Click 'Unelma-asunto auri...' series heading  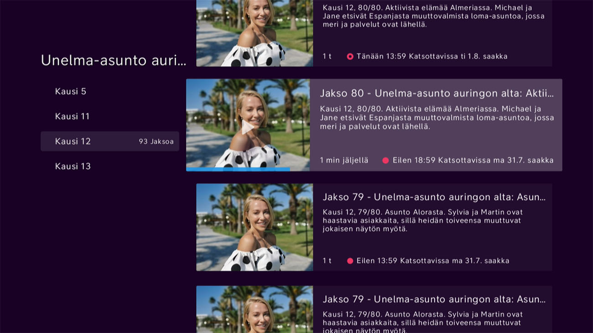114,60
